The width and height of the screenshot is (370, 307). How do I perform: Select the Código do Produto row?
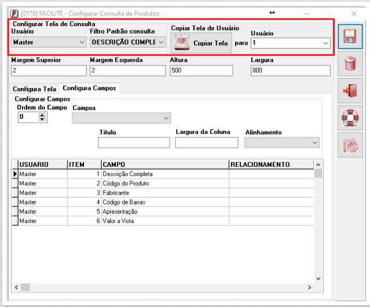pyautogui.click(x=163, y=184)
